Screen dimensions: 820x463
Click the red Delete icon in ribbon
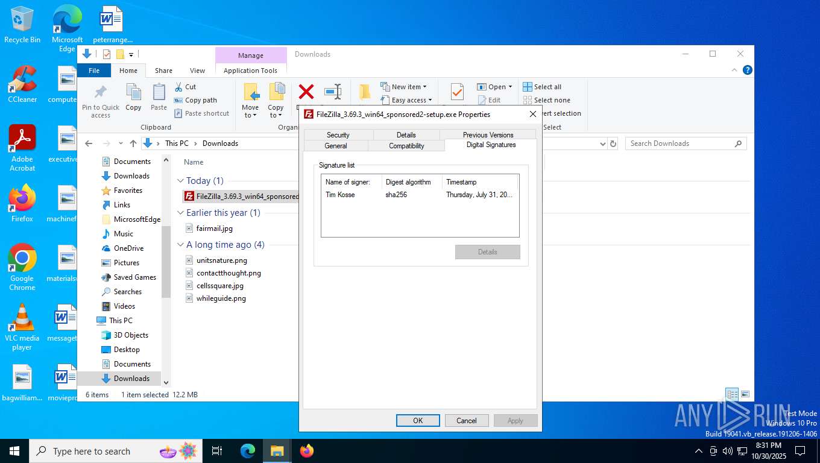[x=306, y=92]
